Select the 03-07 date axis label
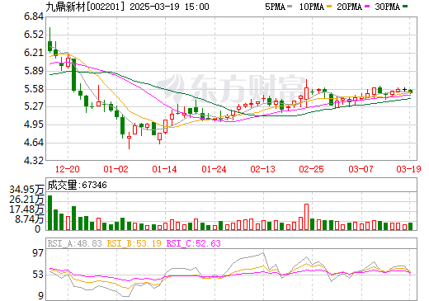The height and width of the screenshot is (301, 429). pyautogui.click(x=361, y=169)
